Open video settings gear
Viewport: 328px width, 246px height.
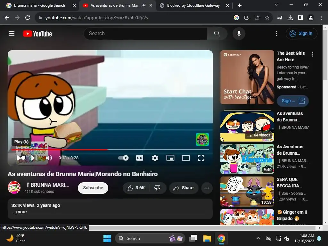pyautogui.click(x=155, y=158)
